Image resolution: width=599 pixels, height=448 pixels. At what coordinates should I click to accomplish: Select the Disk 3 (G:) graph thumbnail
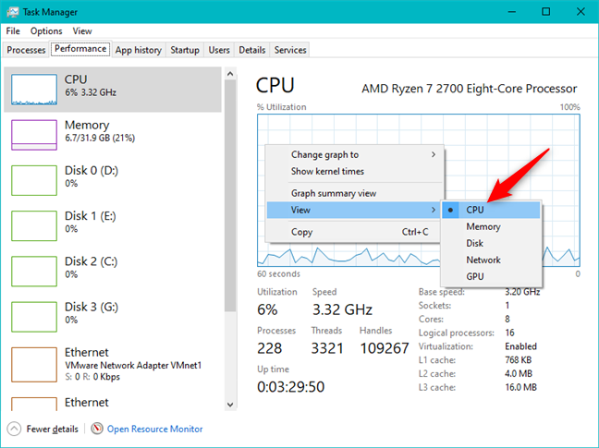(x=34, y=317)
